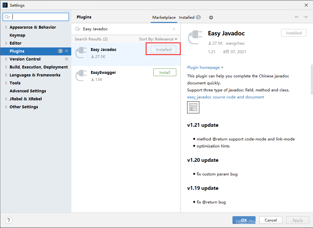Select Easy Javadoc search result name
The image size is (313, 228).
(x=103, y=50)
